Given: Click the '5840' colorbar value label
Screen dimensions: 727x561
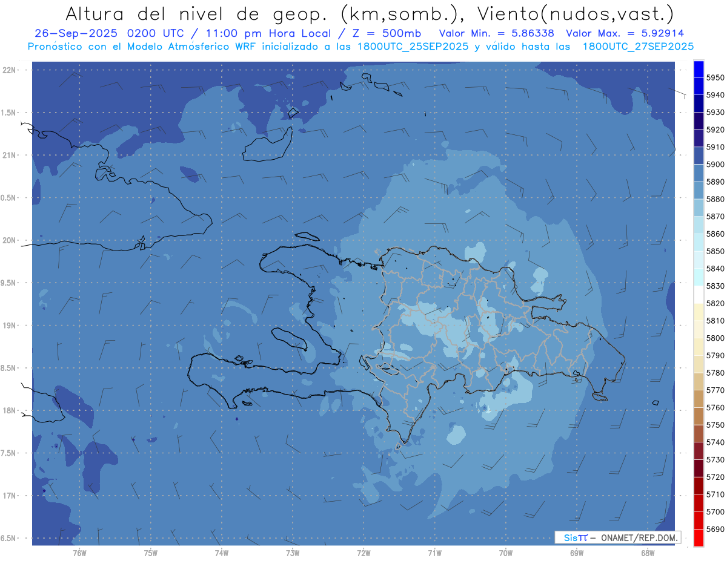Looking at the screenshot, I should pos(715,268).
